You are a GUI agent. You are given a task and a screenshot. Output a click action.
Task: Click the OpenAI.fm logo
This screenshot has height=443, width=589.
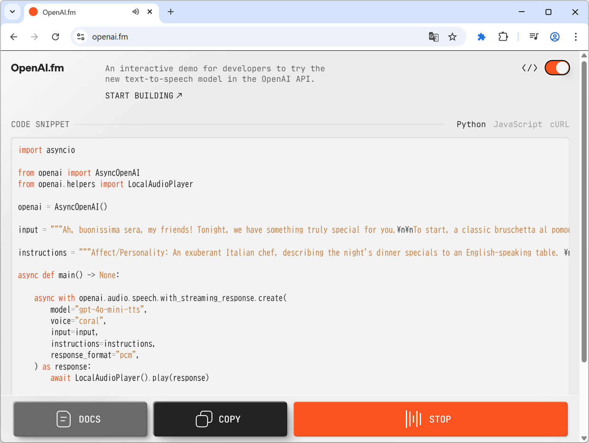(x=37, y=68)
